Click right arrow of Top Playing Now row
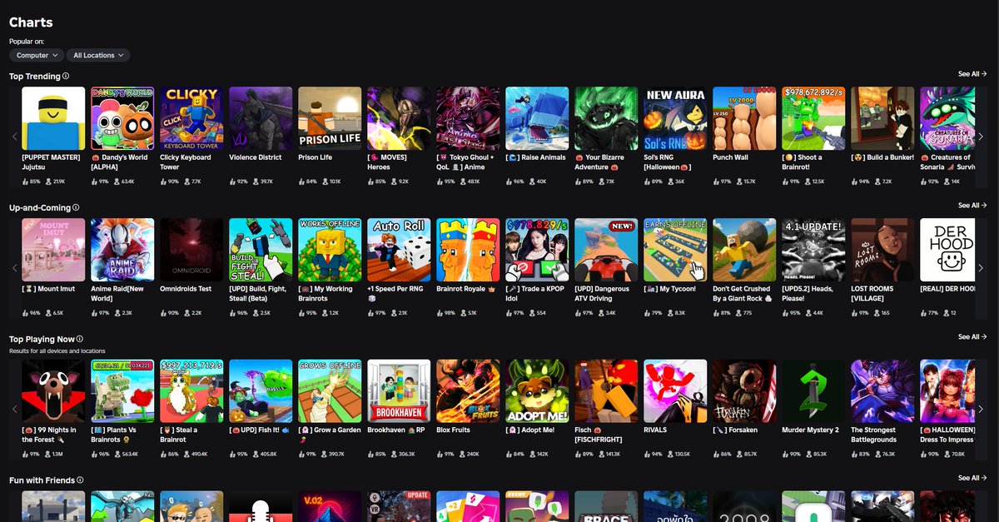 click(x=980, y=409)
